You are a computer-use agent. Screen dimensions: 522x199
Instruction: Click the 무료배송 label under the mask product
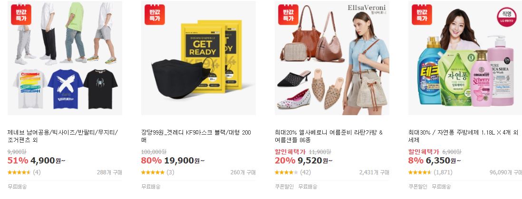151,187
